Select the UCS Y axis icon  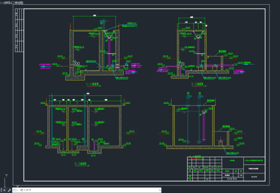pyautogui.click(x=6, y=180)
